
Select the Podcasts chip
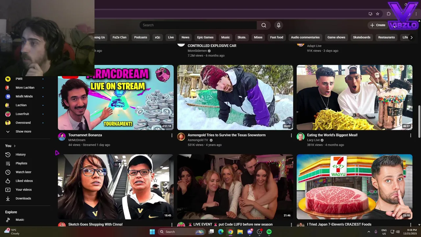point(140,37)
